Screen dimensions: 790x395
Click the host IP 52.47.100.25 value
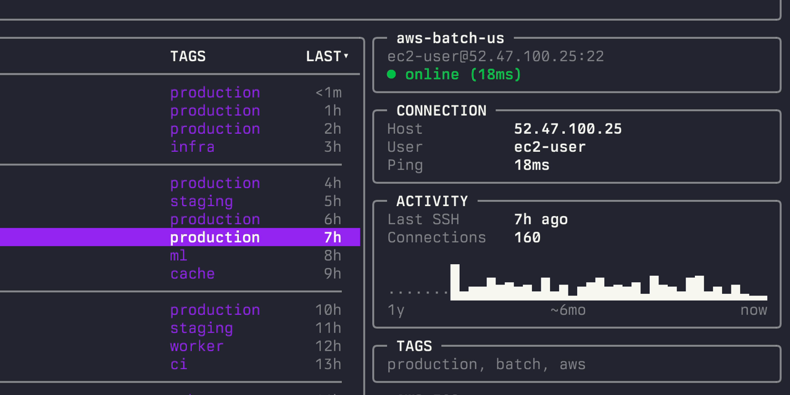pos(568,129)
